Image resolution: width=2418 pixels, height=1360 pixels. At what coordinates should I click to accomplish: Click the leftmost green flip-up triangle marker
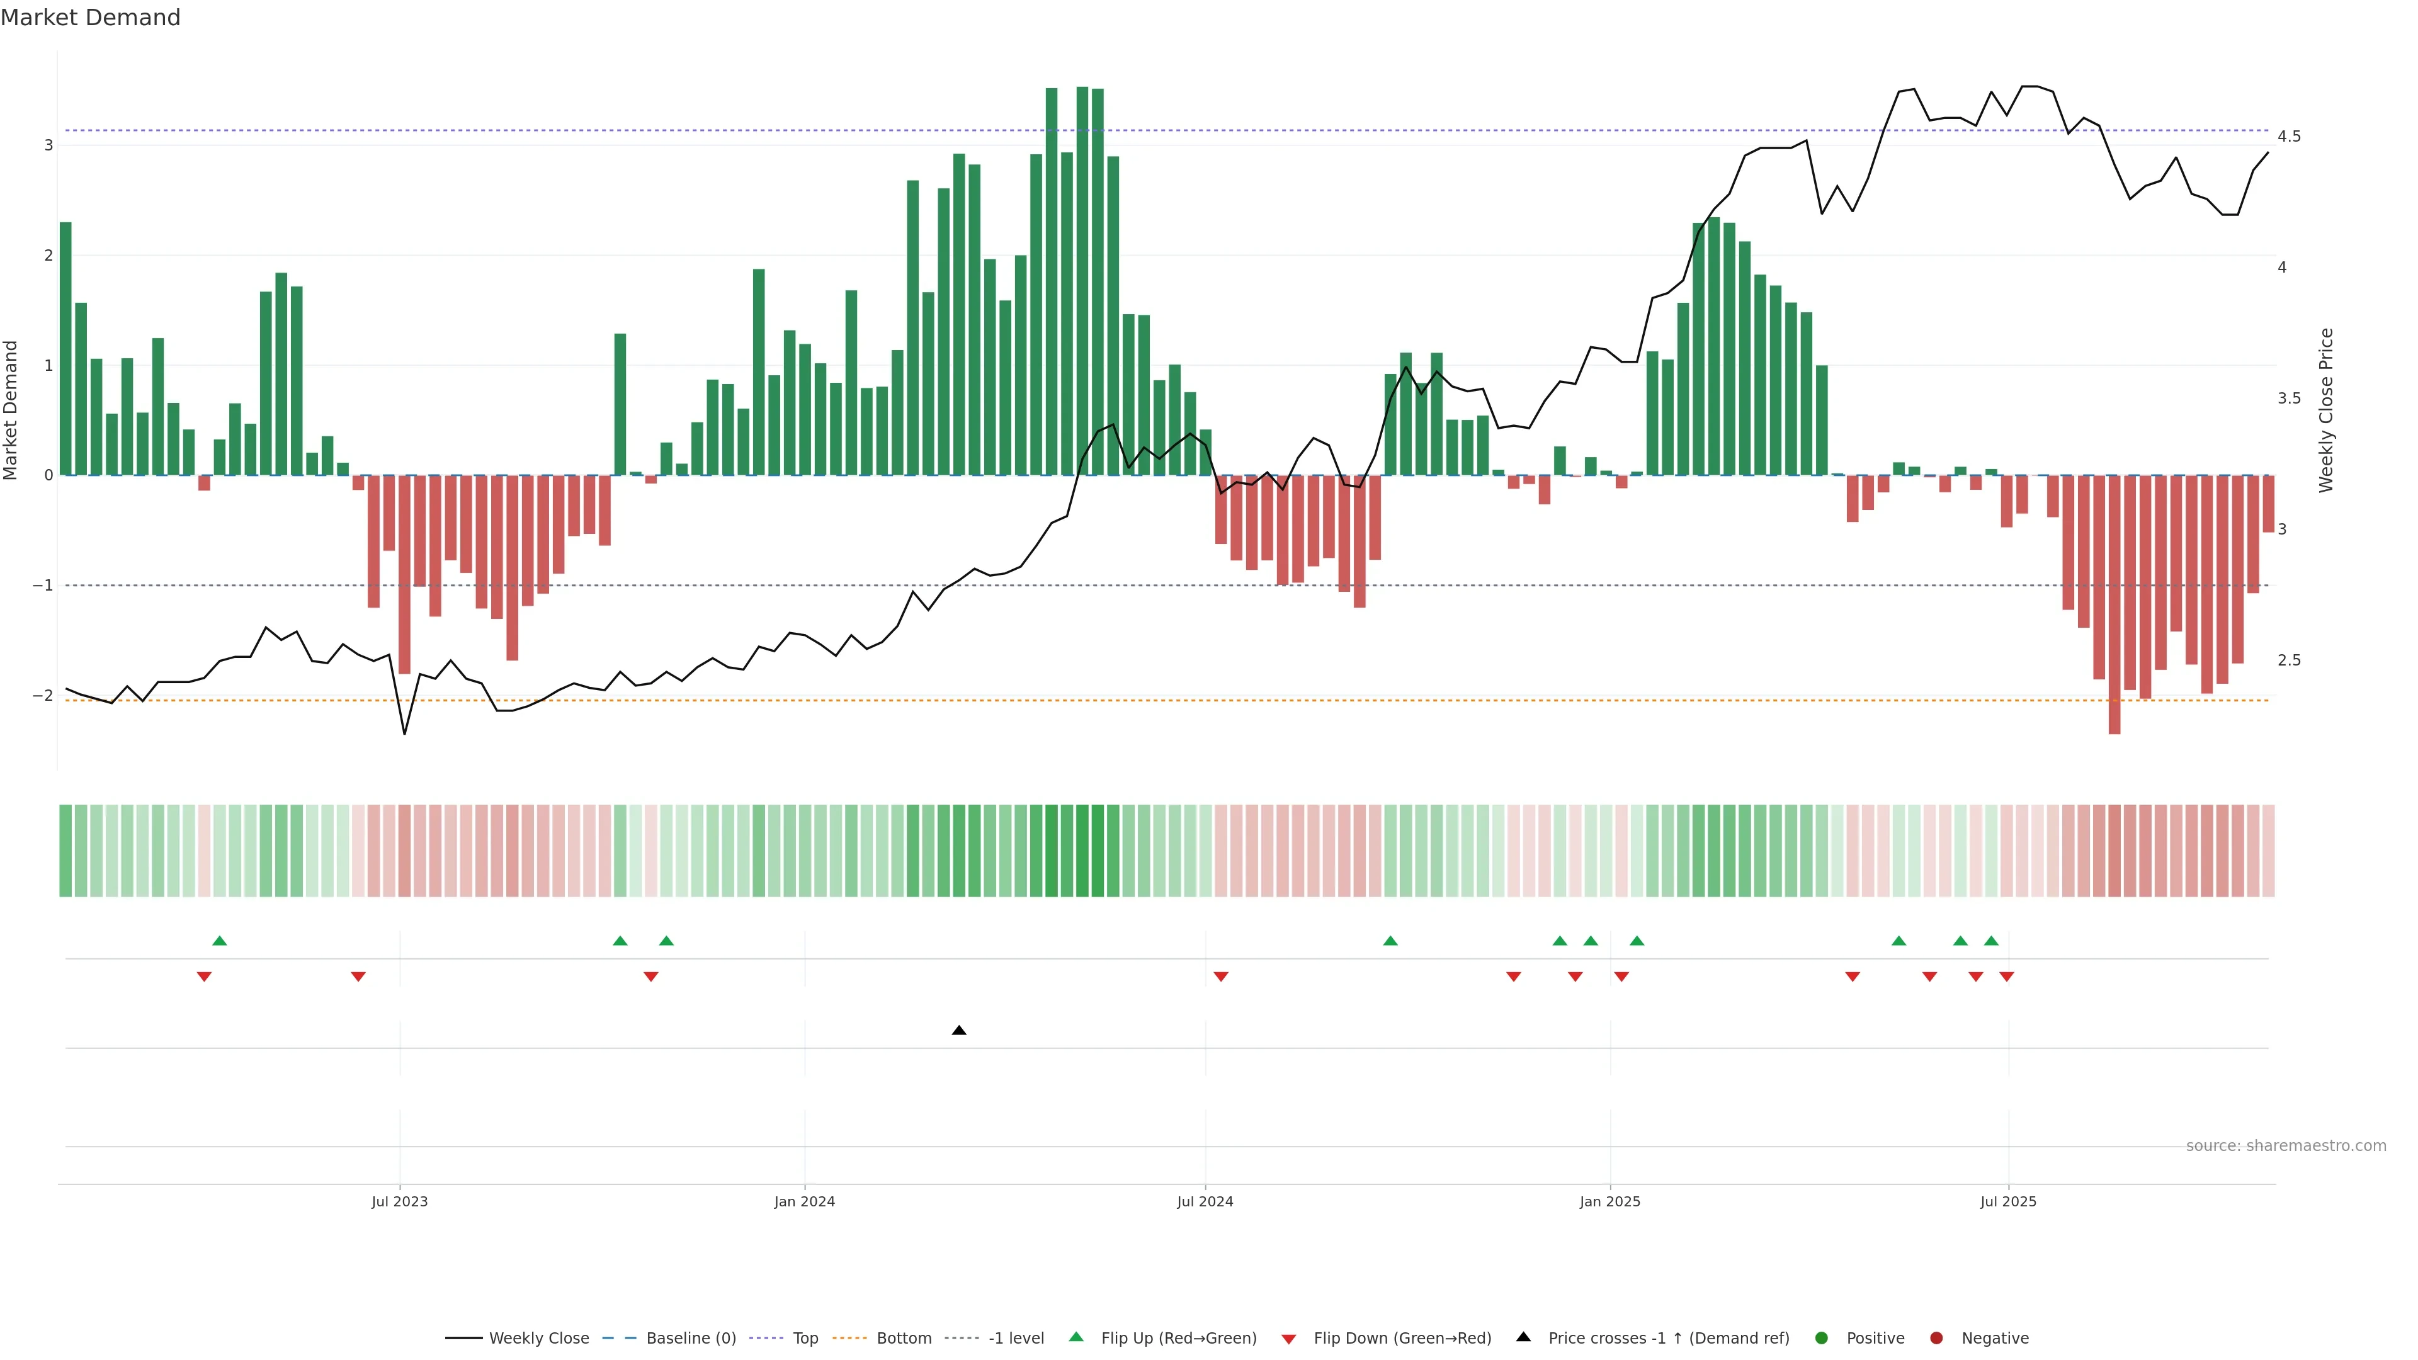point(220,941)
